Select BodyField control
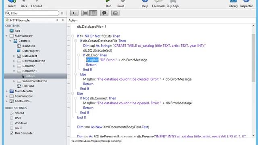The image size is (258, 145). (29, 46)
